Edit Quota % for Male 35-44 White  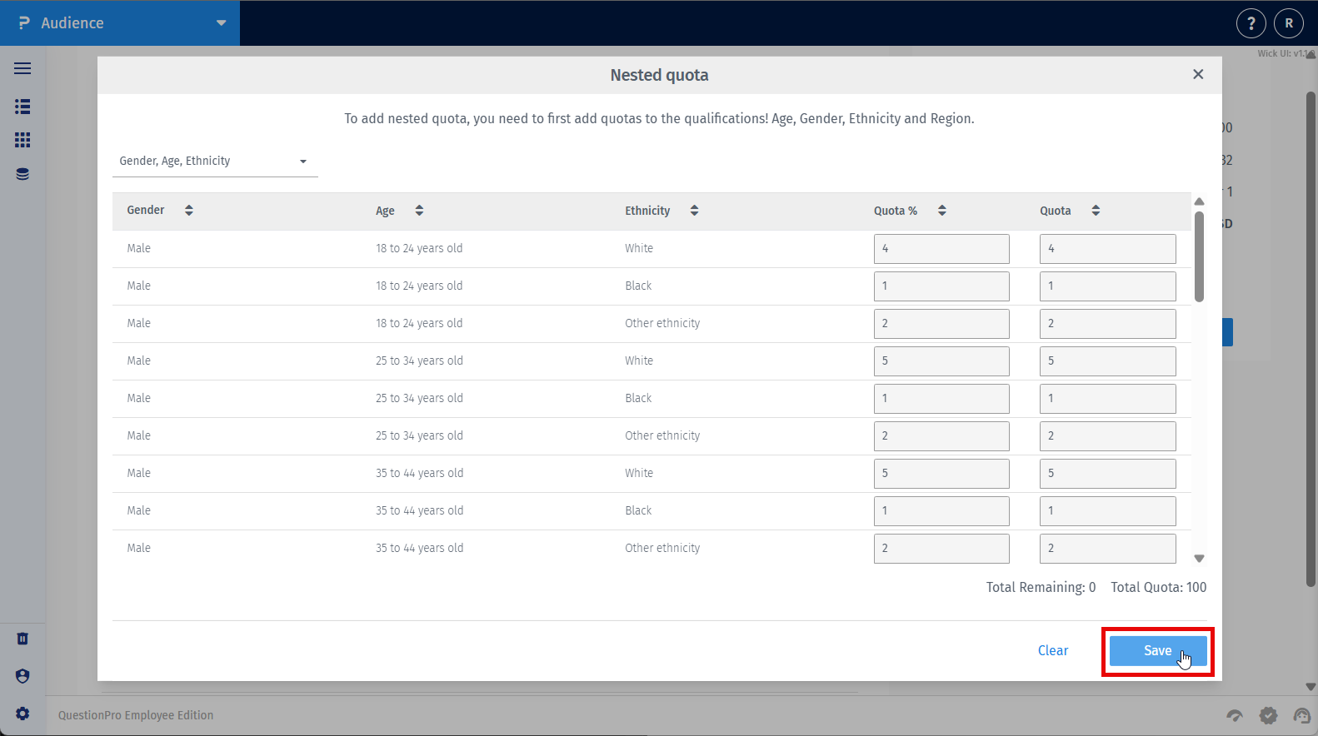tap(941, 474)
